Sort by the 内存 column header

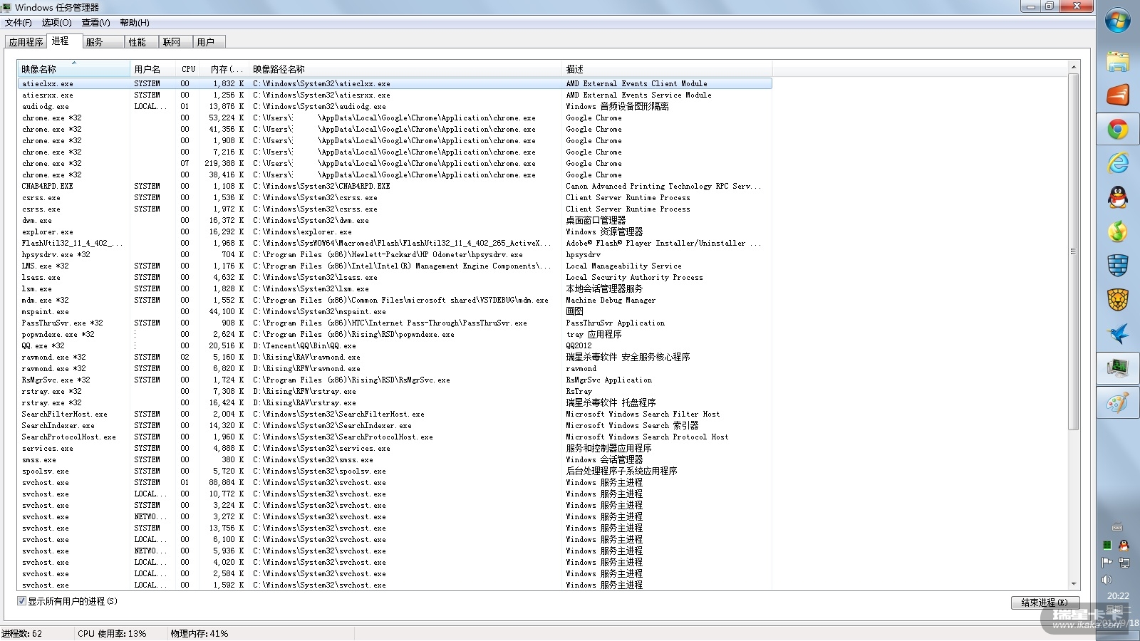(225, 69)
